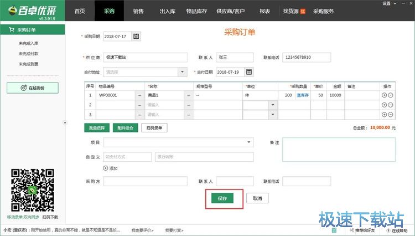Cancel the order with 取消

257,198
